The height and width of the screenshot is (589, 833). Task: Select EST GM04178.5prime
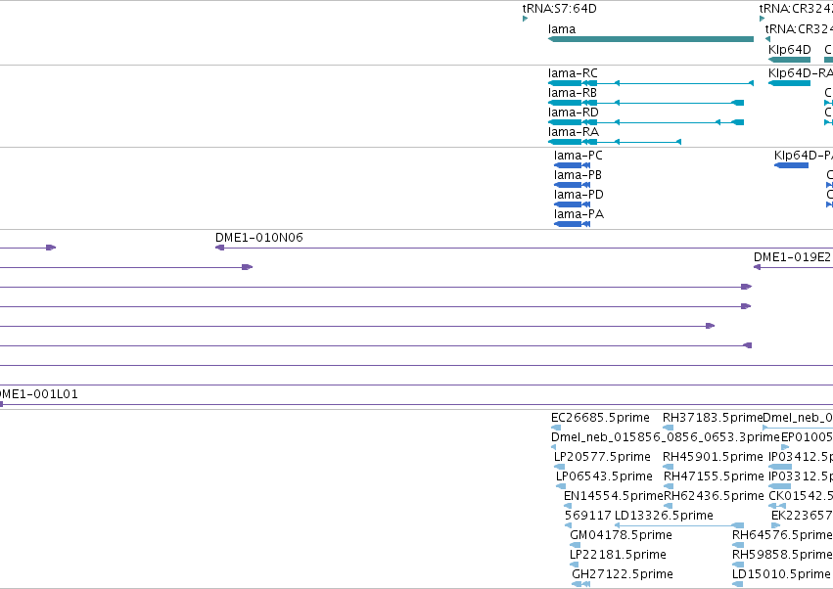(x=621, y=535)
